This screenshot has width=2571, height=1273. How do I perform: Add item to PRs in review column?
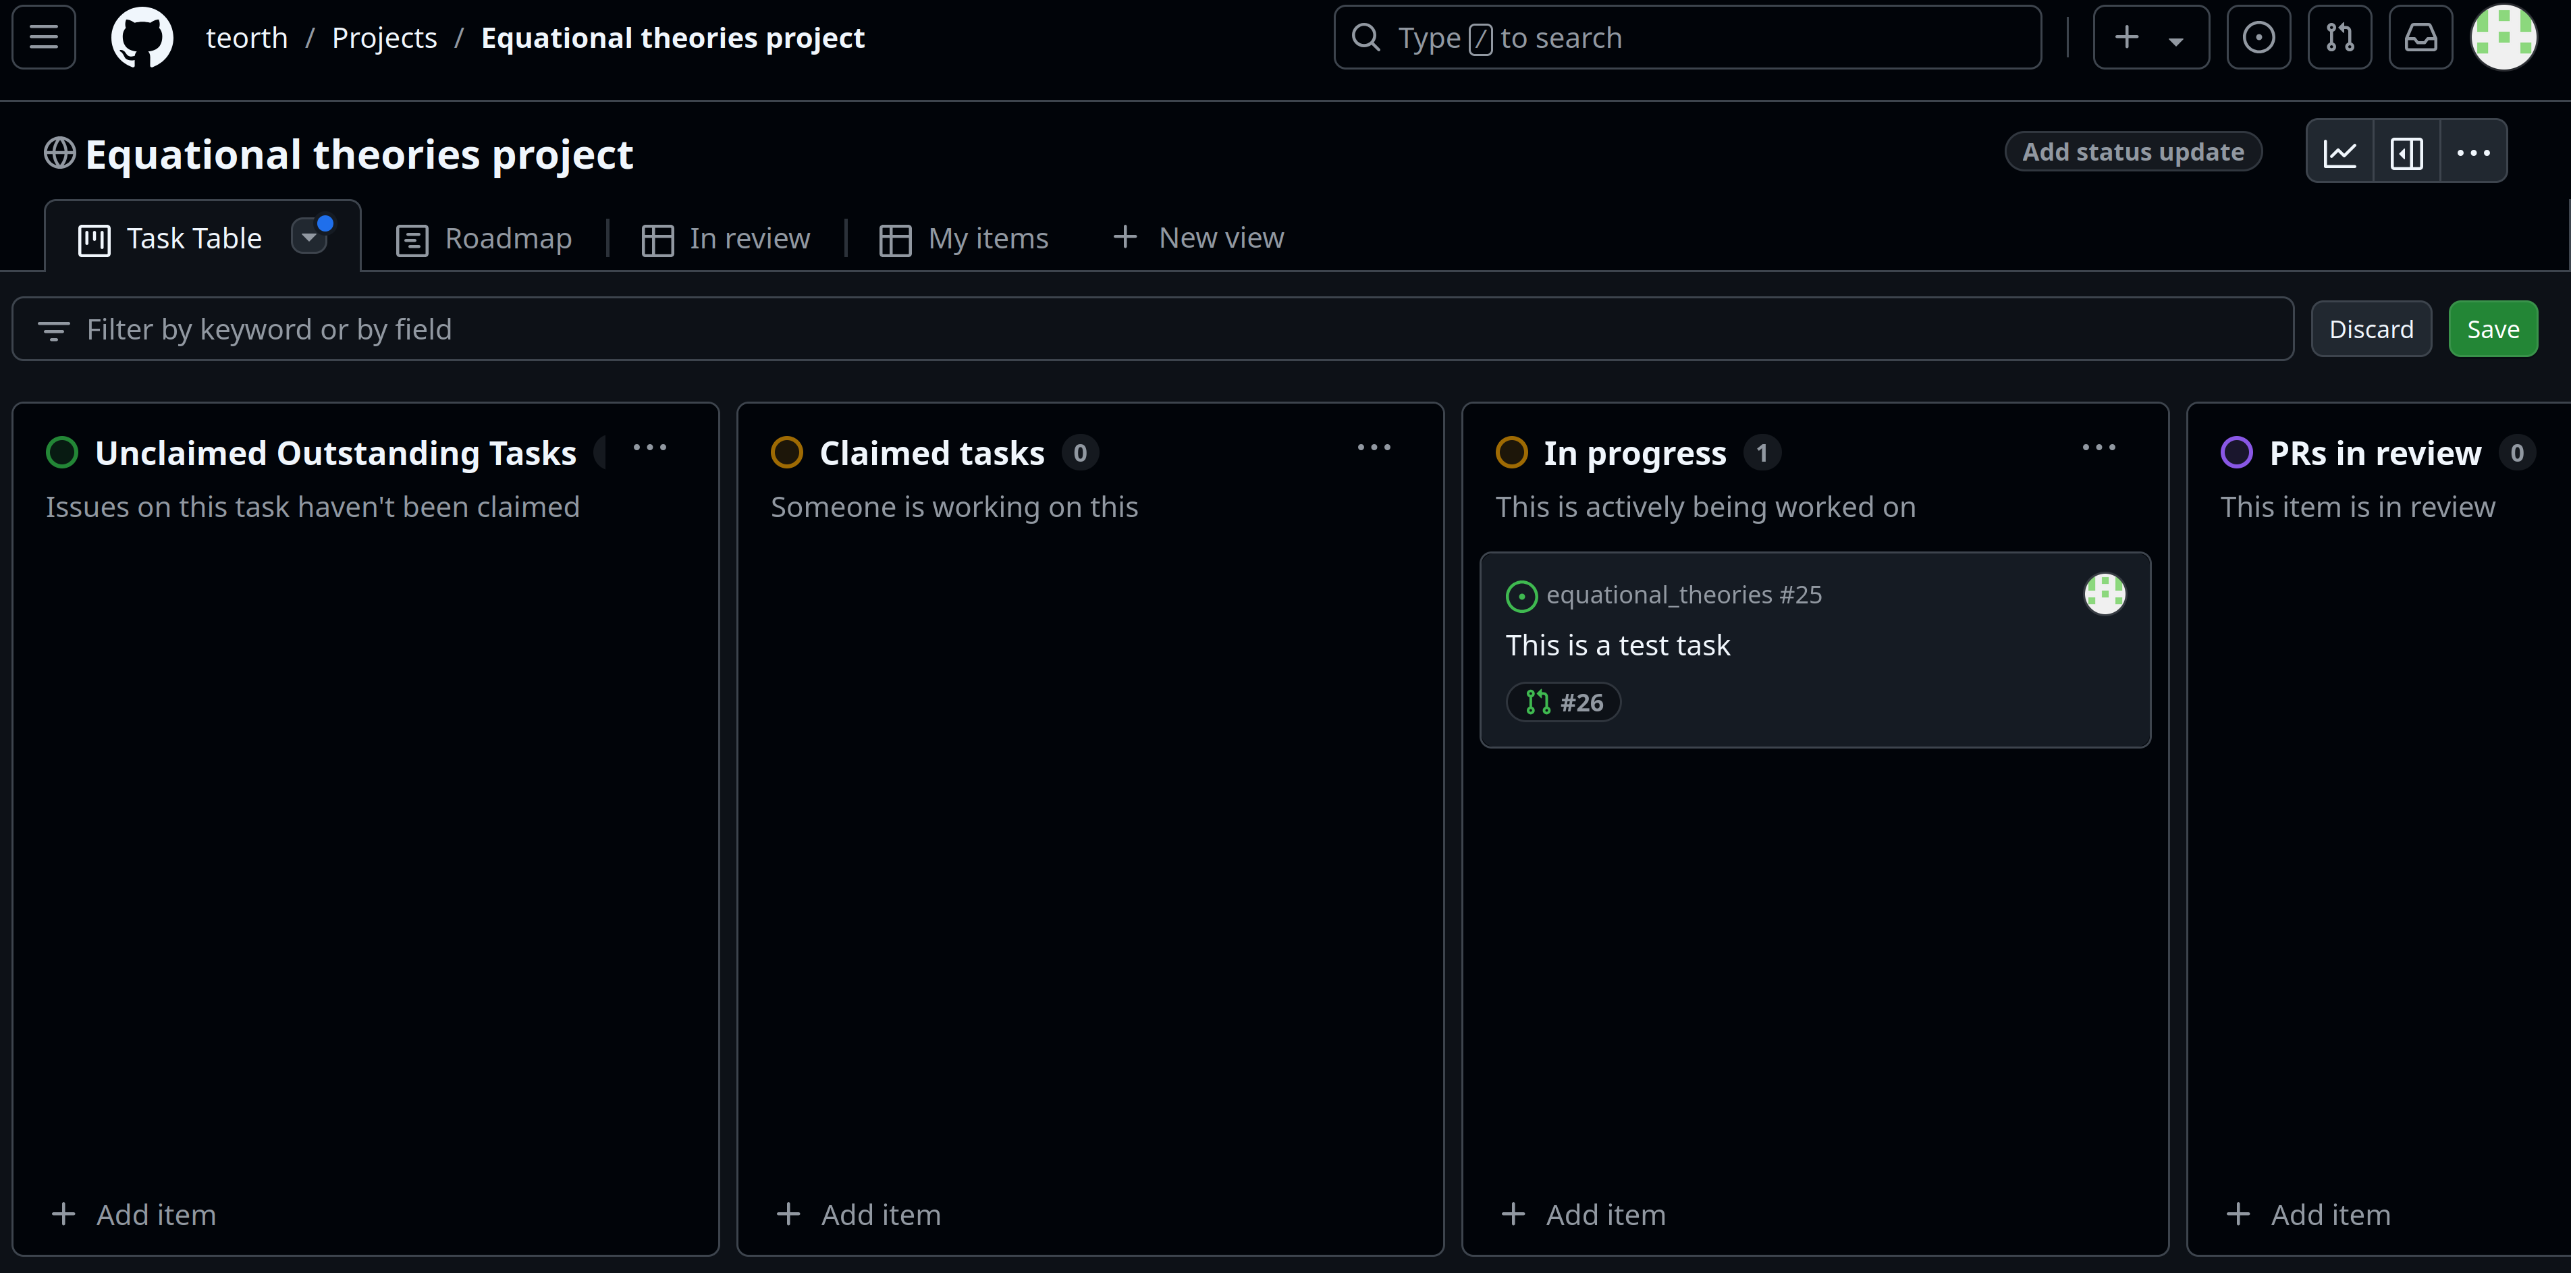click(2308, 1214)
